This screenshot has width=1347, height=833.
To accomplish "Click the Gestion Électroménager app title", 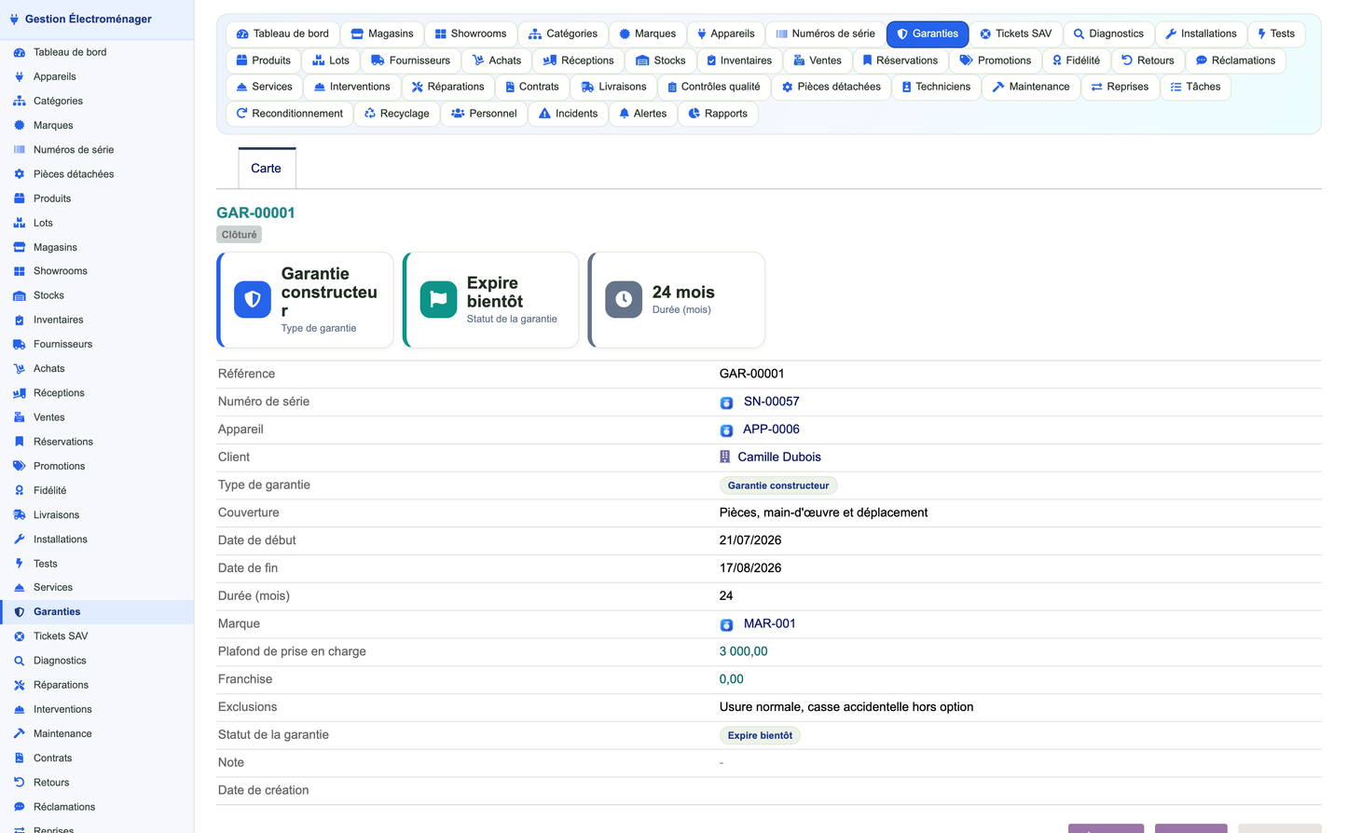I will (x=88, y=19).
